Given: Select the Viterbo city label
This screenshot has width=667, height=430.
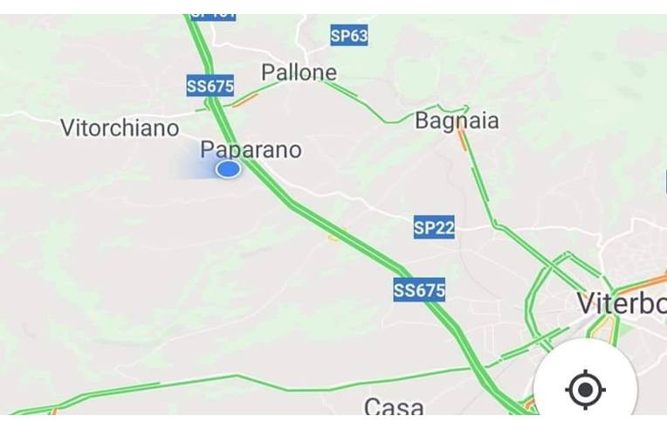Looking at the screenshot, I should point(622,303).
